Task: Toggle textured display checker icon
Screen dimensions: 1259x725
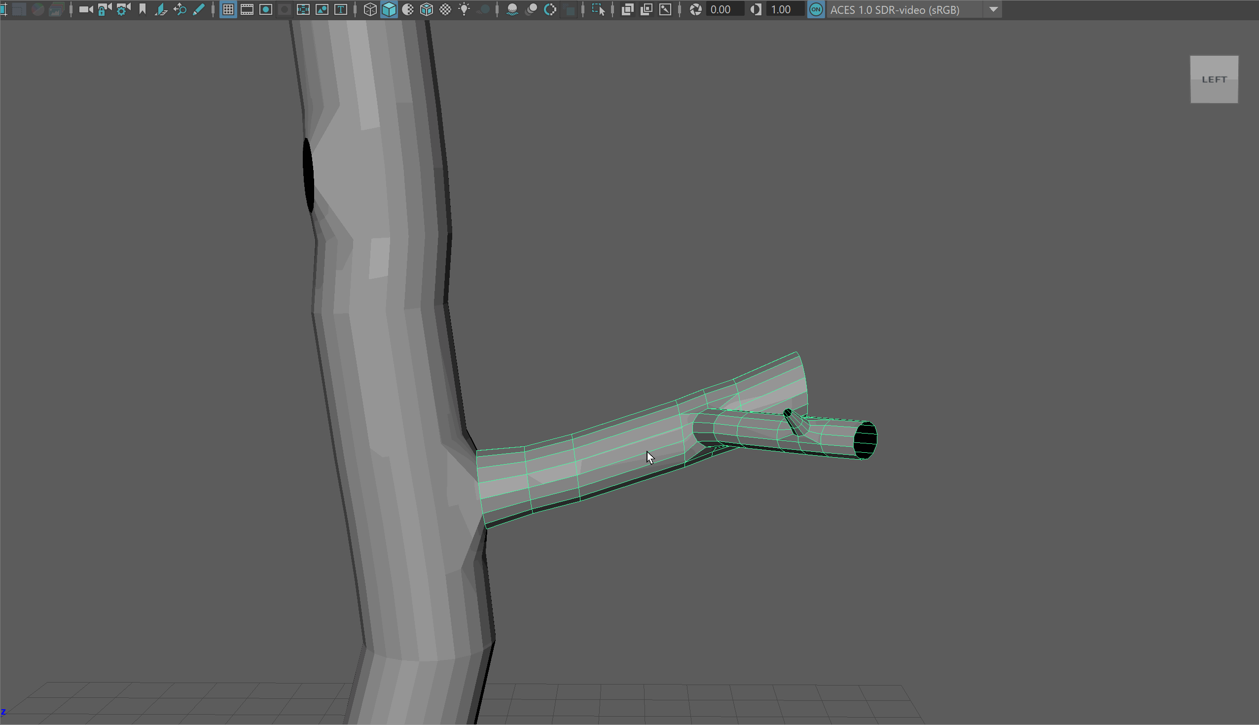Action: click(445, 9)
